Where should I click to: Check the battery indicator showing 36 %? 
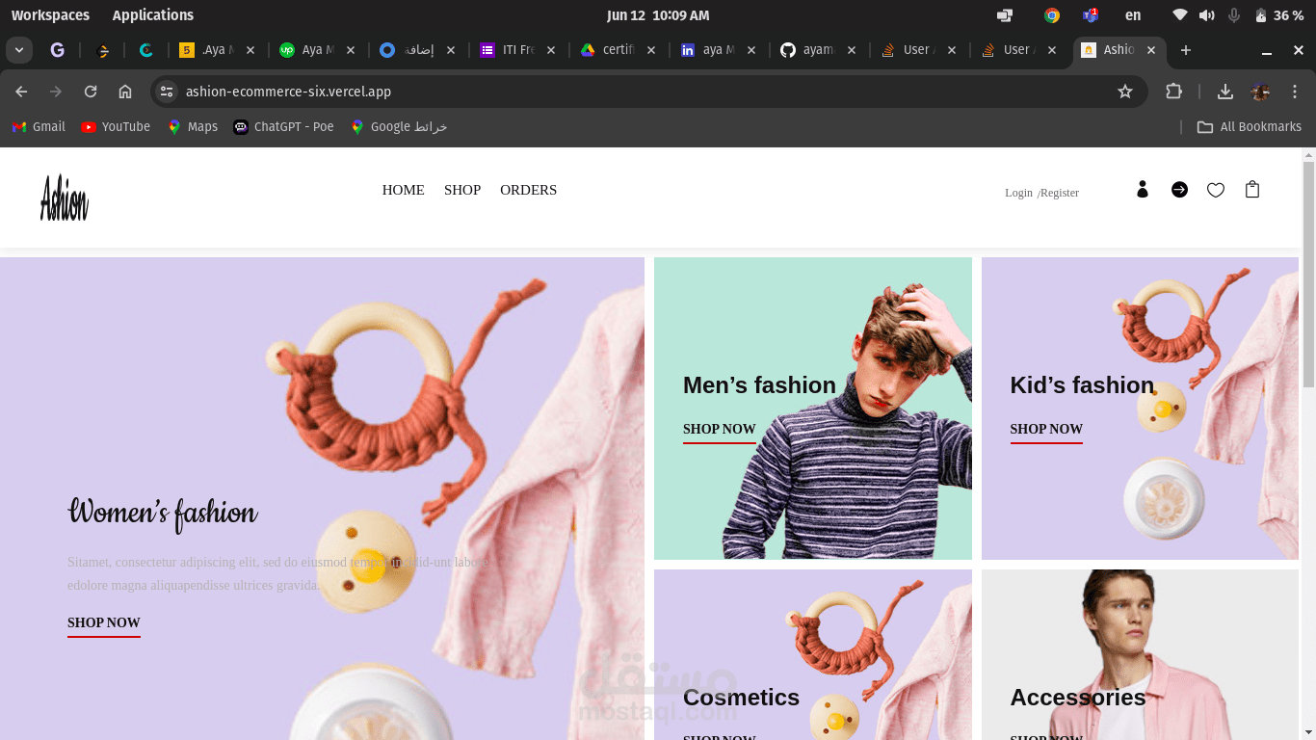(1279, 15)
